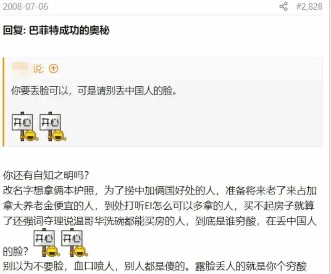Click the blurred username in the quote
This screenshot has width=331, height=274.
[20, 68]
